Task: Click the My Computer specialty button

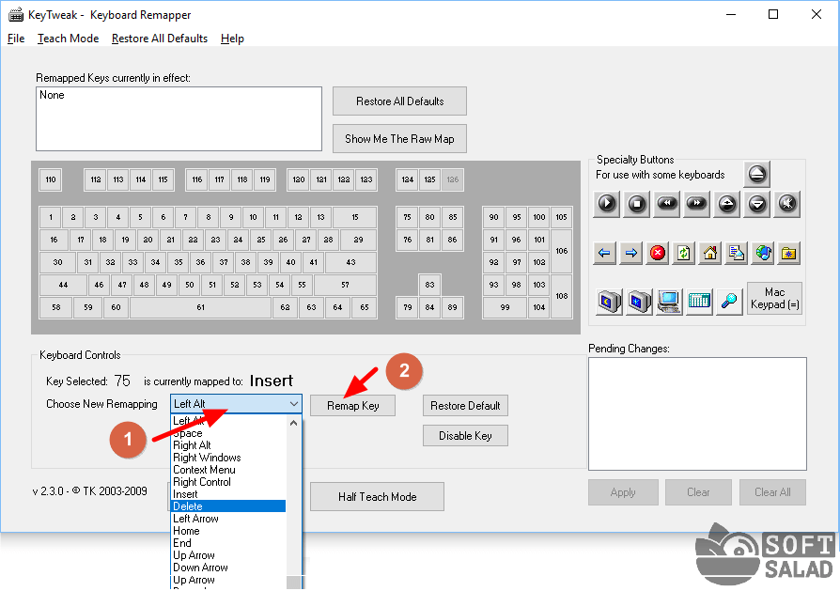Action: [x=669, y=301]
